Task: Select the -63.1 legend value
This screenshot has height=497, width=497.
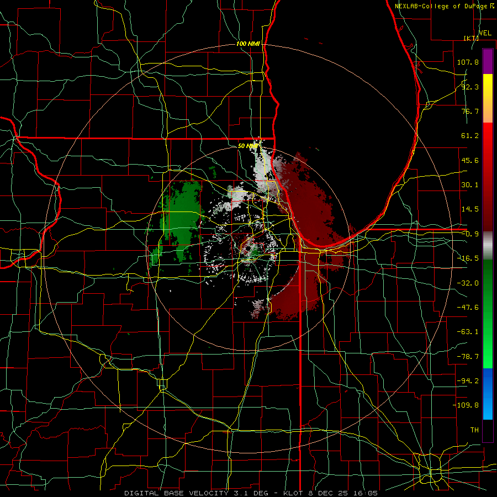Action: pyautogui.click(x=468, y=332)
